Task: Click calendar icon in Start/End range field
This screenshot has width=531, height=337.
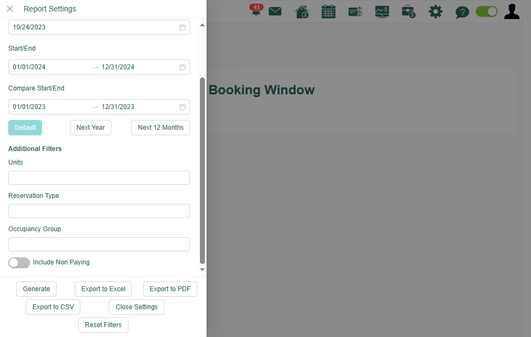Action: [182, 67]
